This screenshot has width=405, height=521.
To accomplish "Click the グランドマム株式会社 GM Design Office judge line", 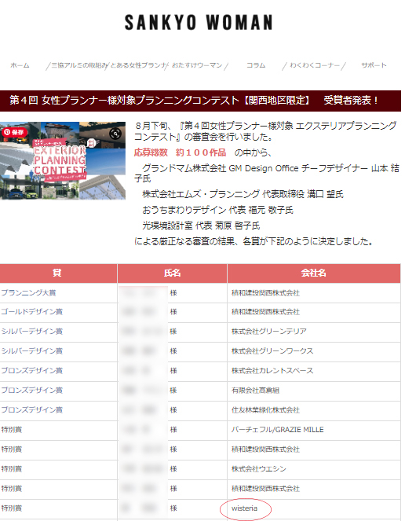I will click(267, 173).
